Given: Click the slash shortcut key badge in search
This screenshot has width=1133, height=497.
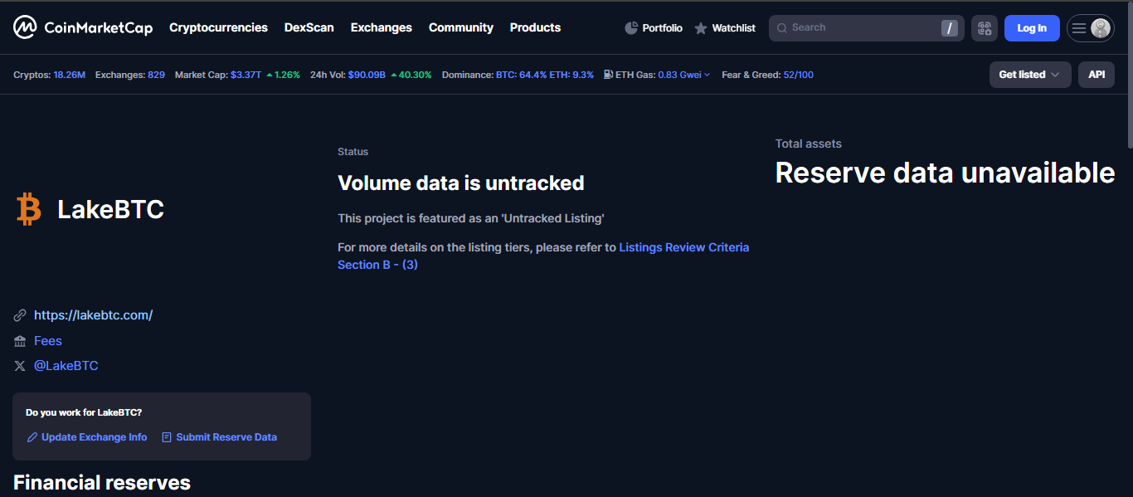Looking at the screenshot, I should coord(949,28).
